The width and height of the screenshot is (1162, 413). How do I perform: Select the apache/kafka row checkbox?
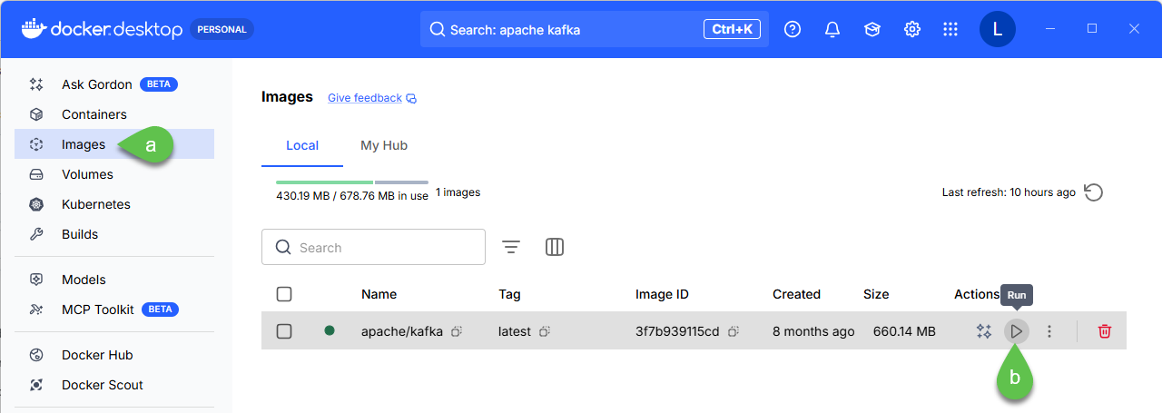(284, 331)
